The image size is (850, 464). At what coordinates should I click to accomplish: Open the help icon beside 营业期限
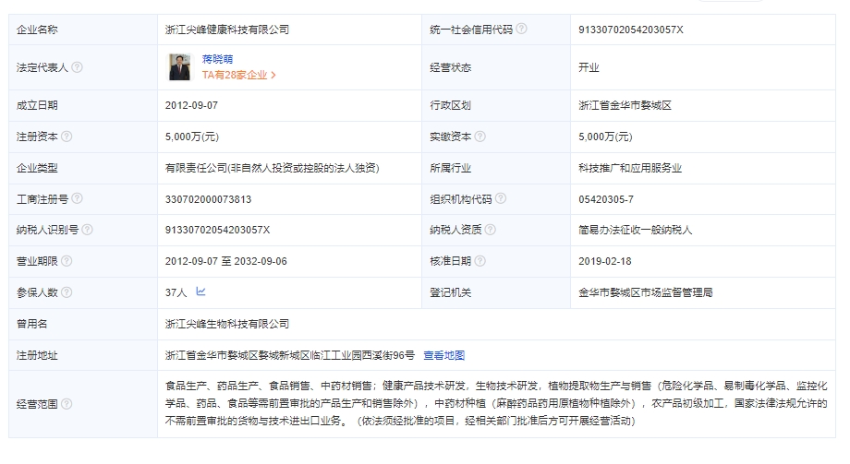[x=67, y=260]
